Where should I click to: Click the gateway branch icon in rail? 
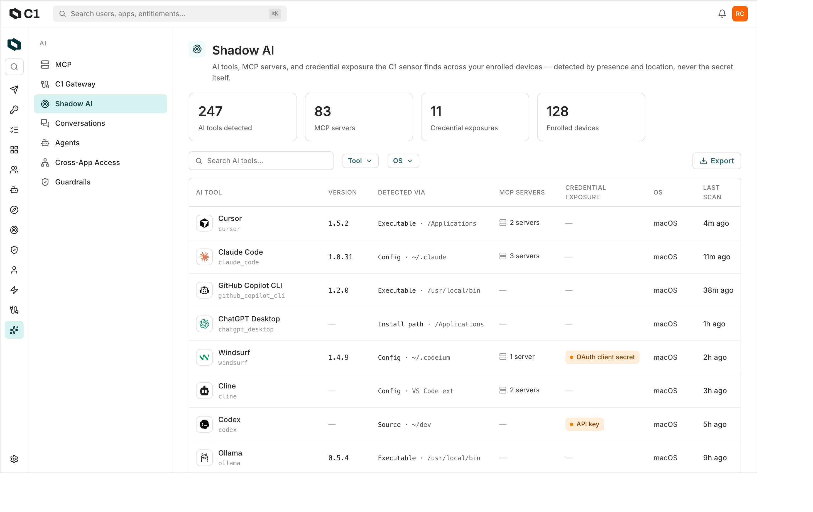pos(14,310)
